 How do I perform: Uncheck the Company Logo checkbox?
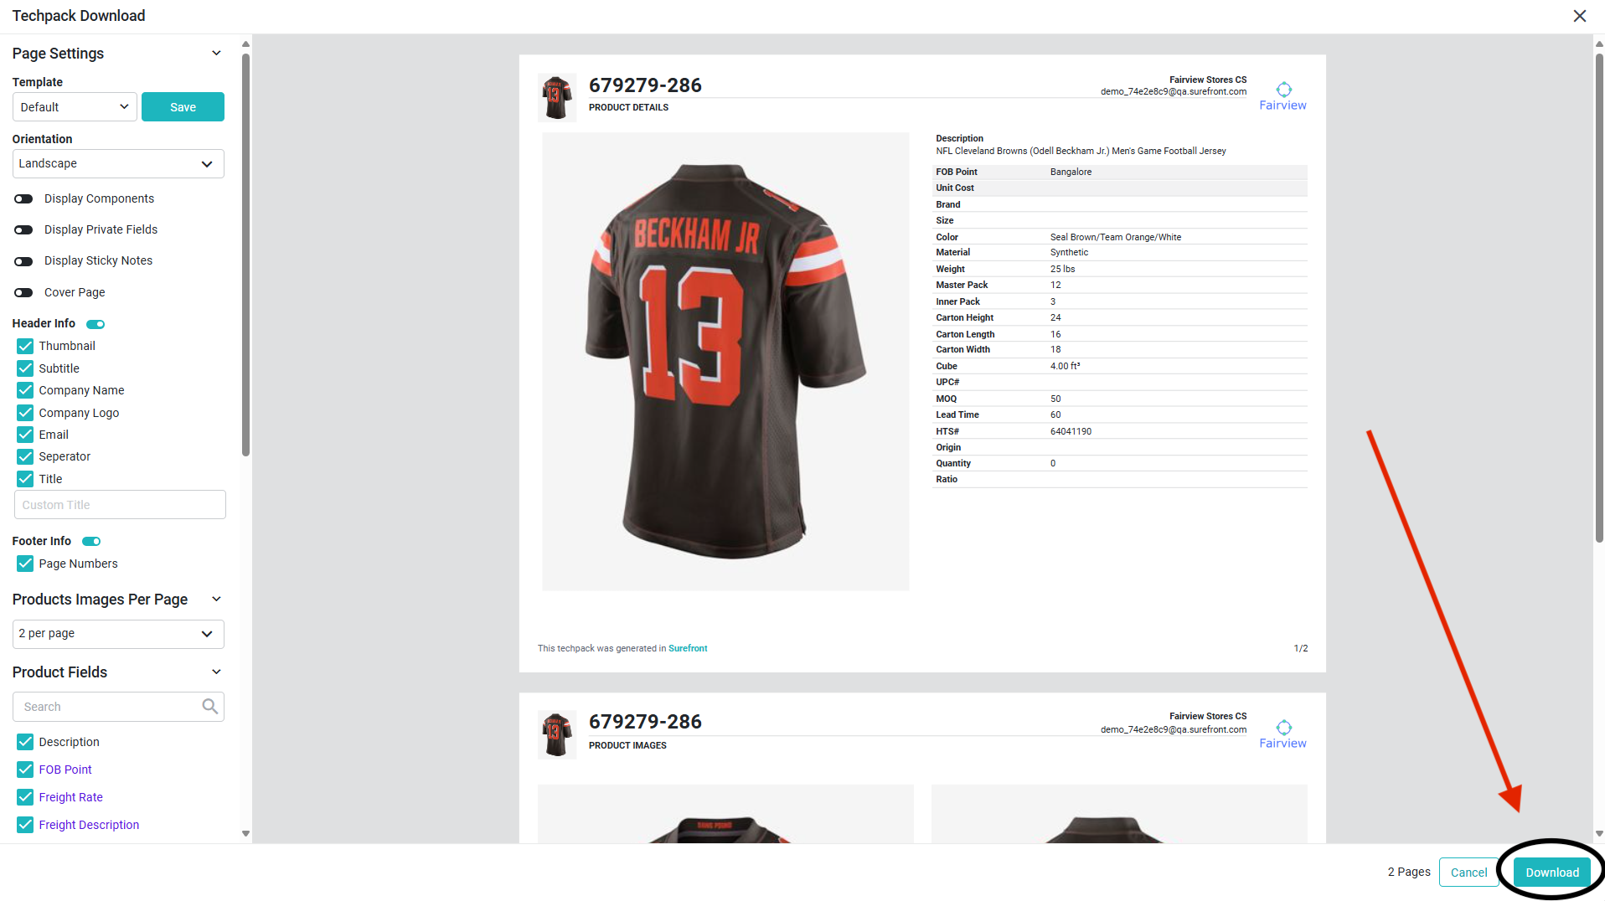pos(25,413)
